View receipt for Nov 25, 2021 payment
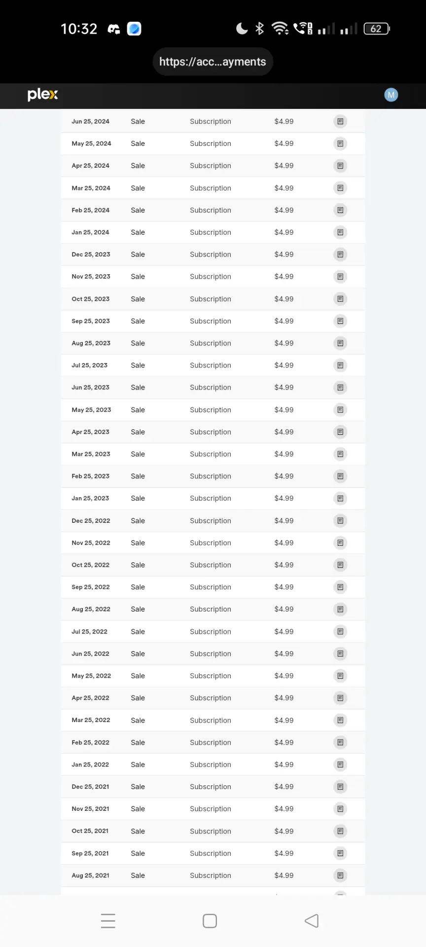The image size is (426, 947). pos(340,809)
